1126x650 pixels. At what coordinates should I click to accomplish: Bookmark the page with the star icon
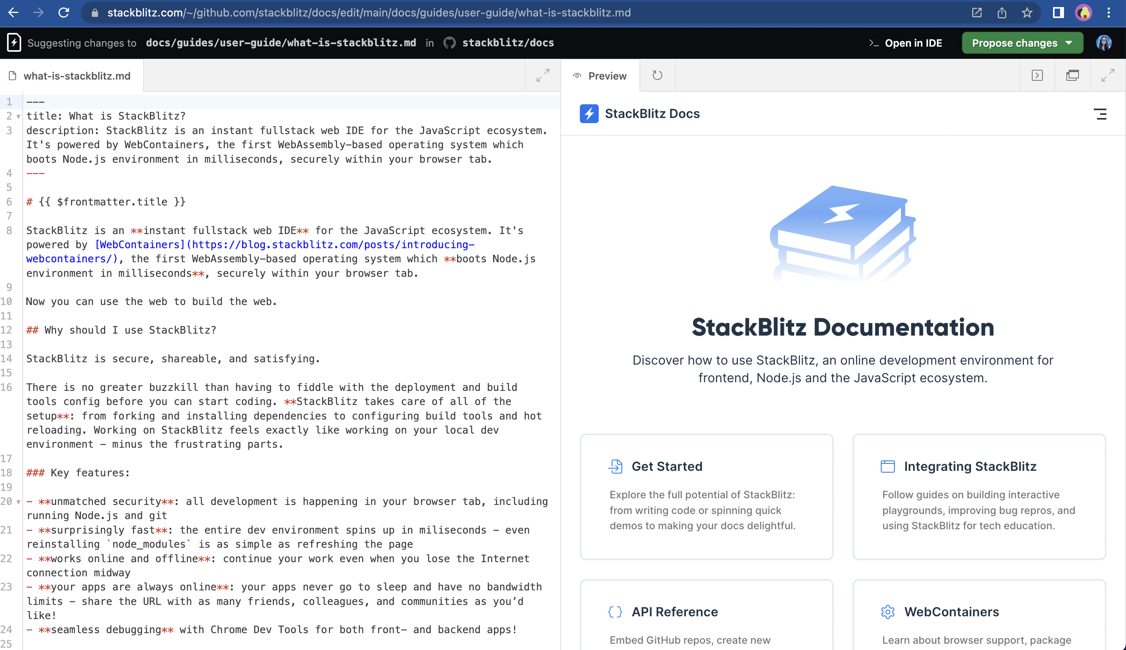(1027, 13)
